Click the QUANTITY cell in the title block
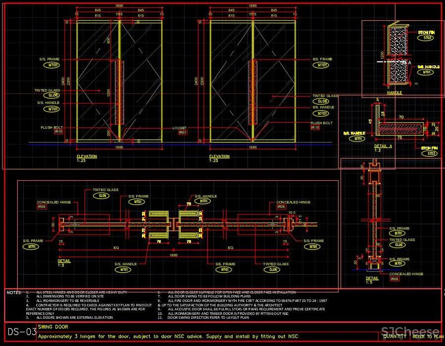 395,336
